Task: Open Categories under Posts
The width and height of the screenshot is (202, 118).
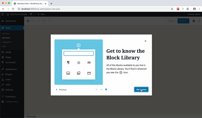Action: click(7, 42)
